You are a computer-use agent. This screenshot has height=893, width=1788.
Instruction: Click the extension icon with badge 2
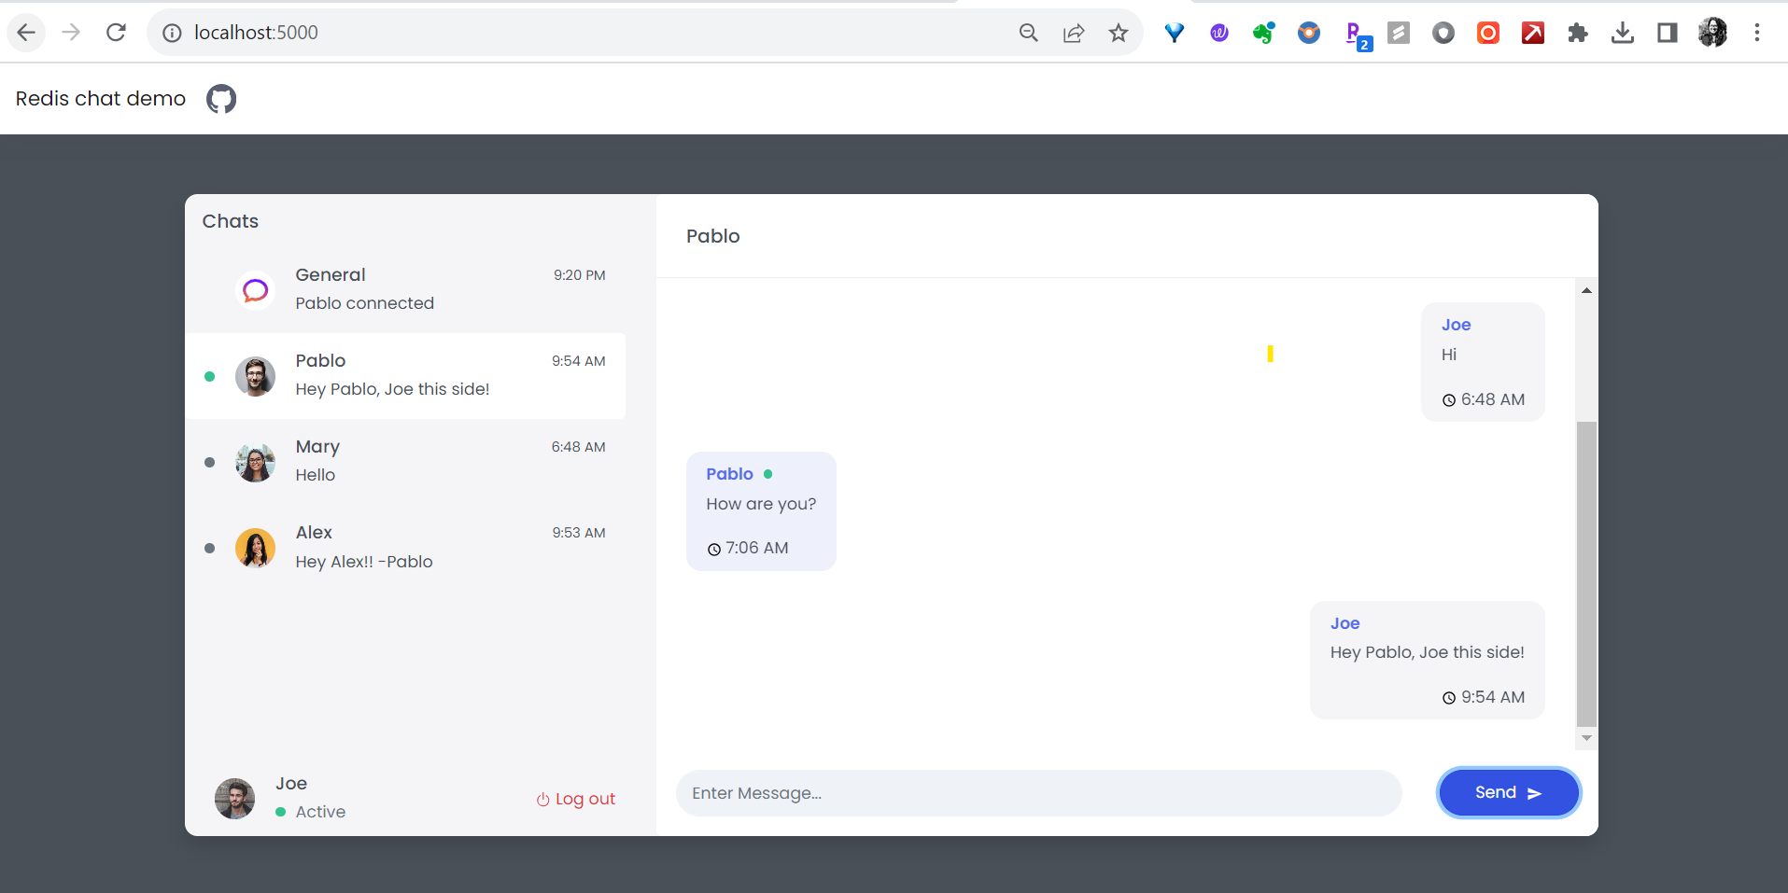(1358, 35)
